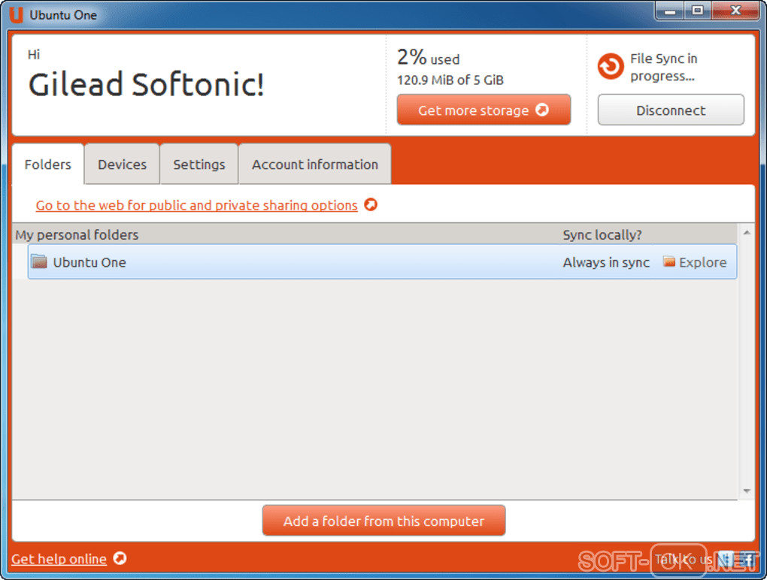
Task: Open the Get help online link
Action: (x=59, y=558)
